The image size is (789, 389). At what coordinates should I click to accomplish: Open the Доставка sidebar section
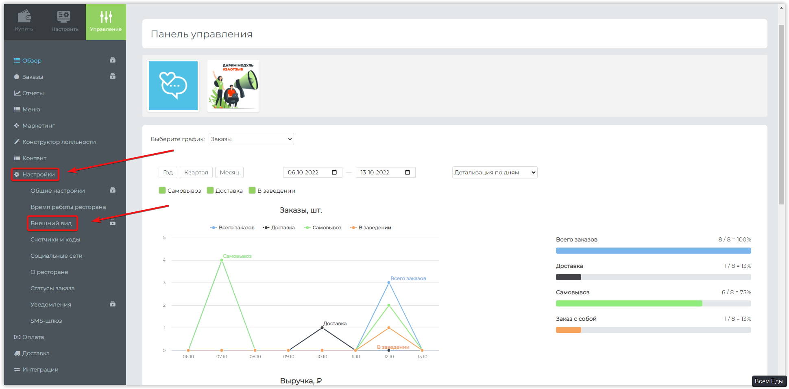36,353
